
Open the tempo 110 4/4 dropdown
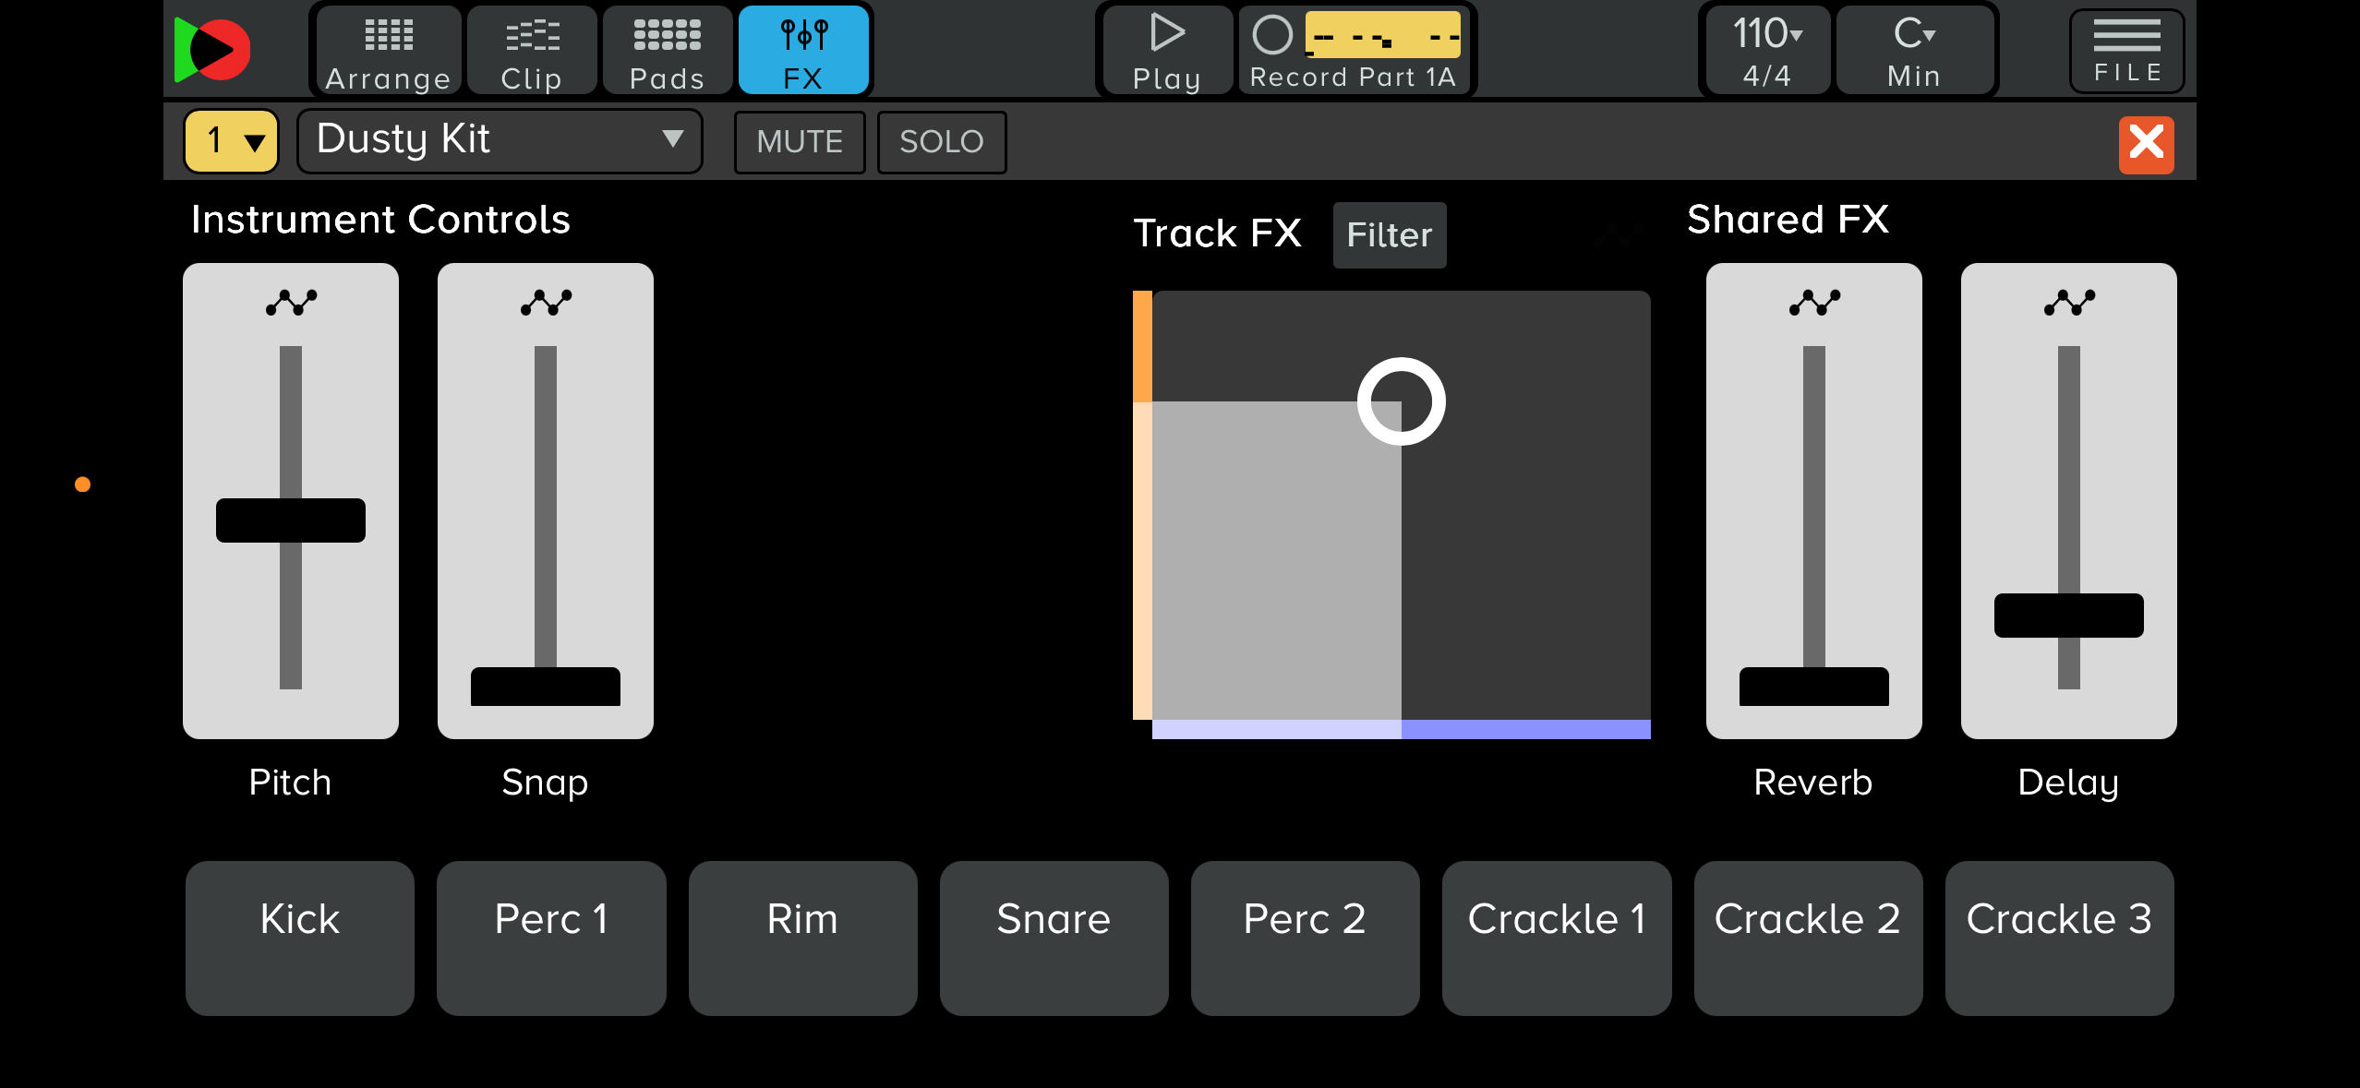[1767, 51]
